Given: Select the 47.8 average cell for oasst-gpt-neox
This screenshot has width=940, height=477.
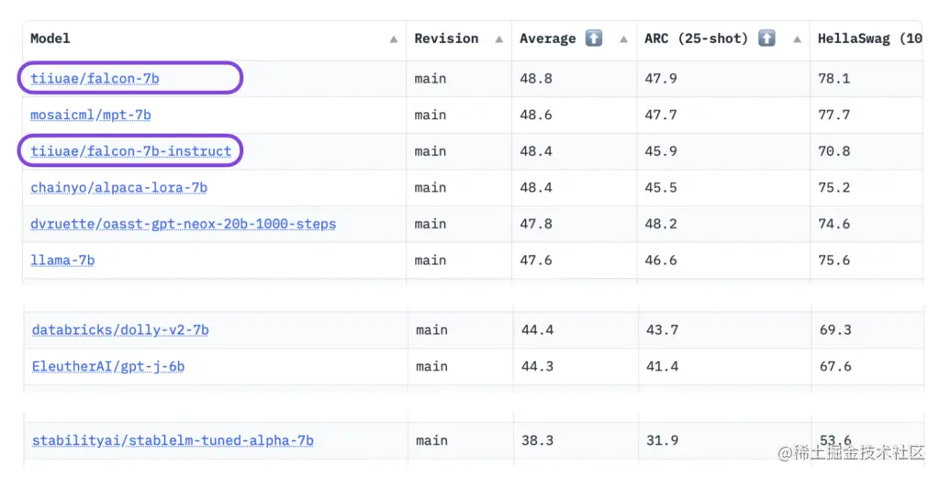Looking at the screenshot, I should (x=575, y=224).
